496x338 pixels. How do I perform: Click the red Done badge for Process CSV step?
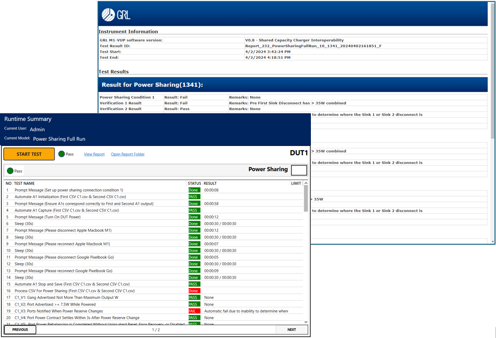[194, 291]
